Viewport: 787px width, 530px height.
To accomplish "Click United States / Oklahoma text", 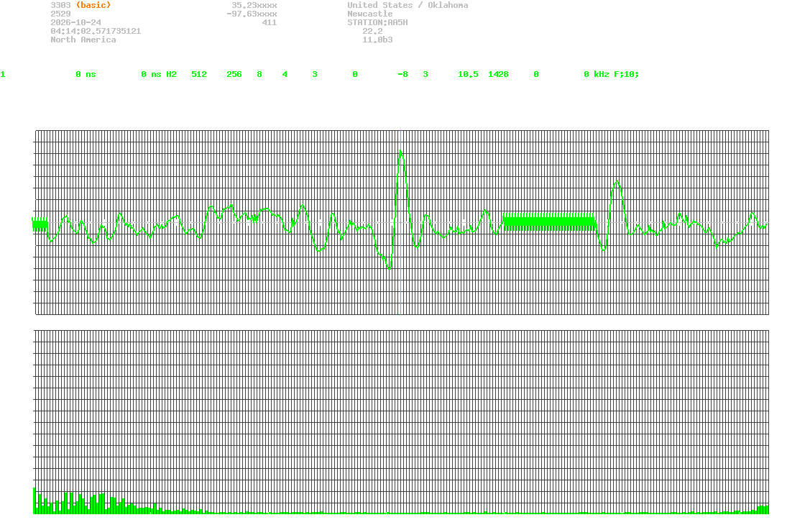I will (x=408, y=5).
